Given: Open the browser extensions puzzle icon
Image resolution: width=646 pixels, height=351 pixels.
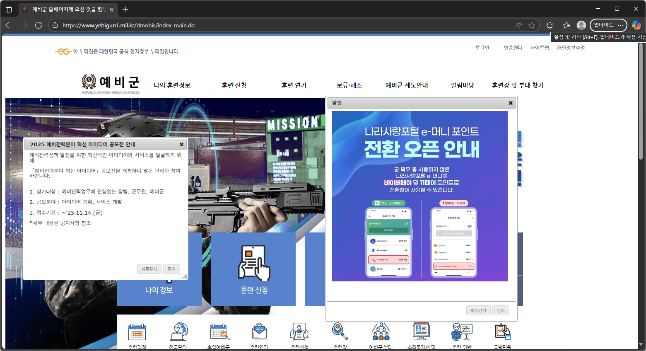Looking at the screenshot, I should [x=550, y=25].
